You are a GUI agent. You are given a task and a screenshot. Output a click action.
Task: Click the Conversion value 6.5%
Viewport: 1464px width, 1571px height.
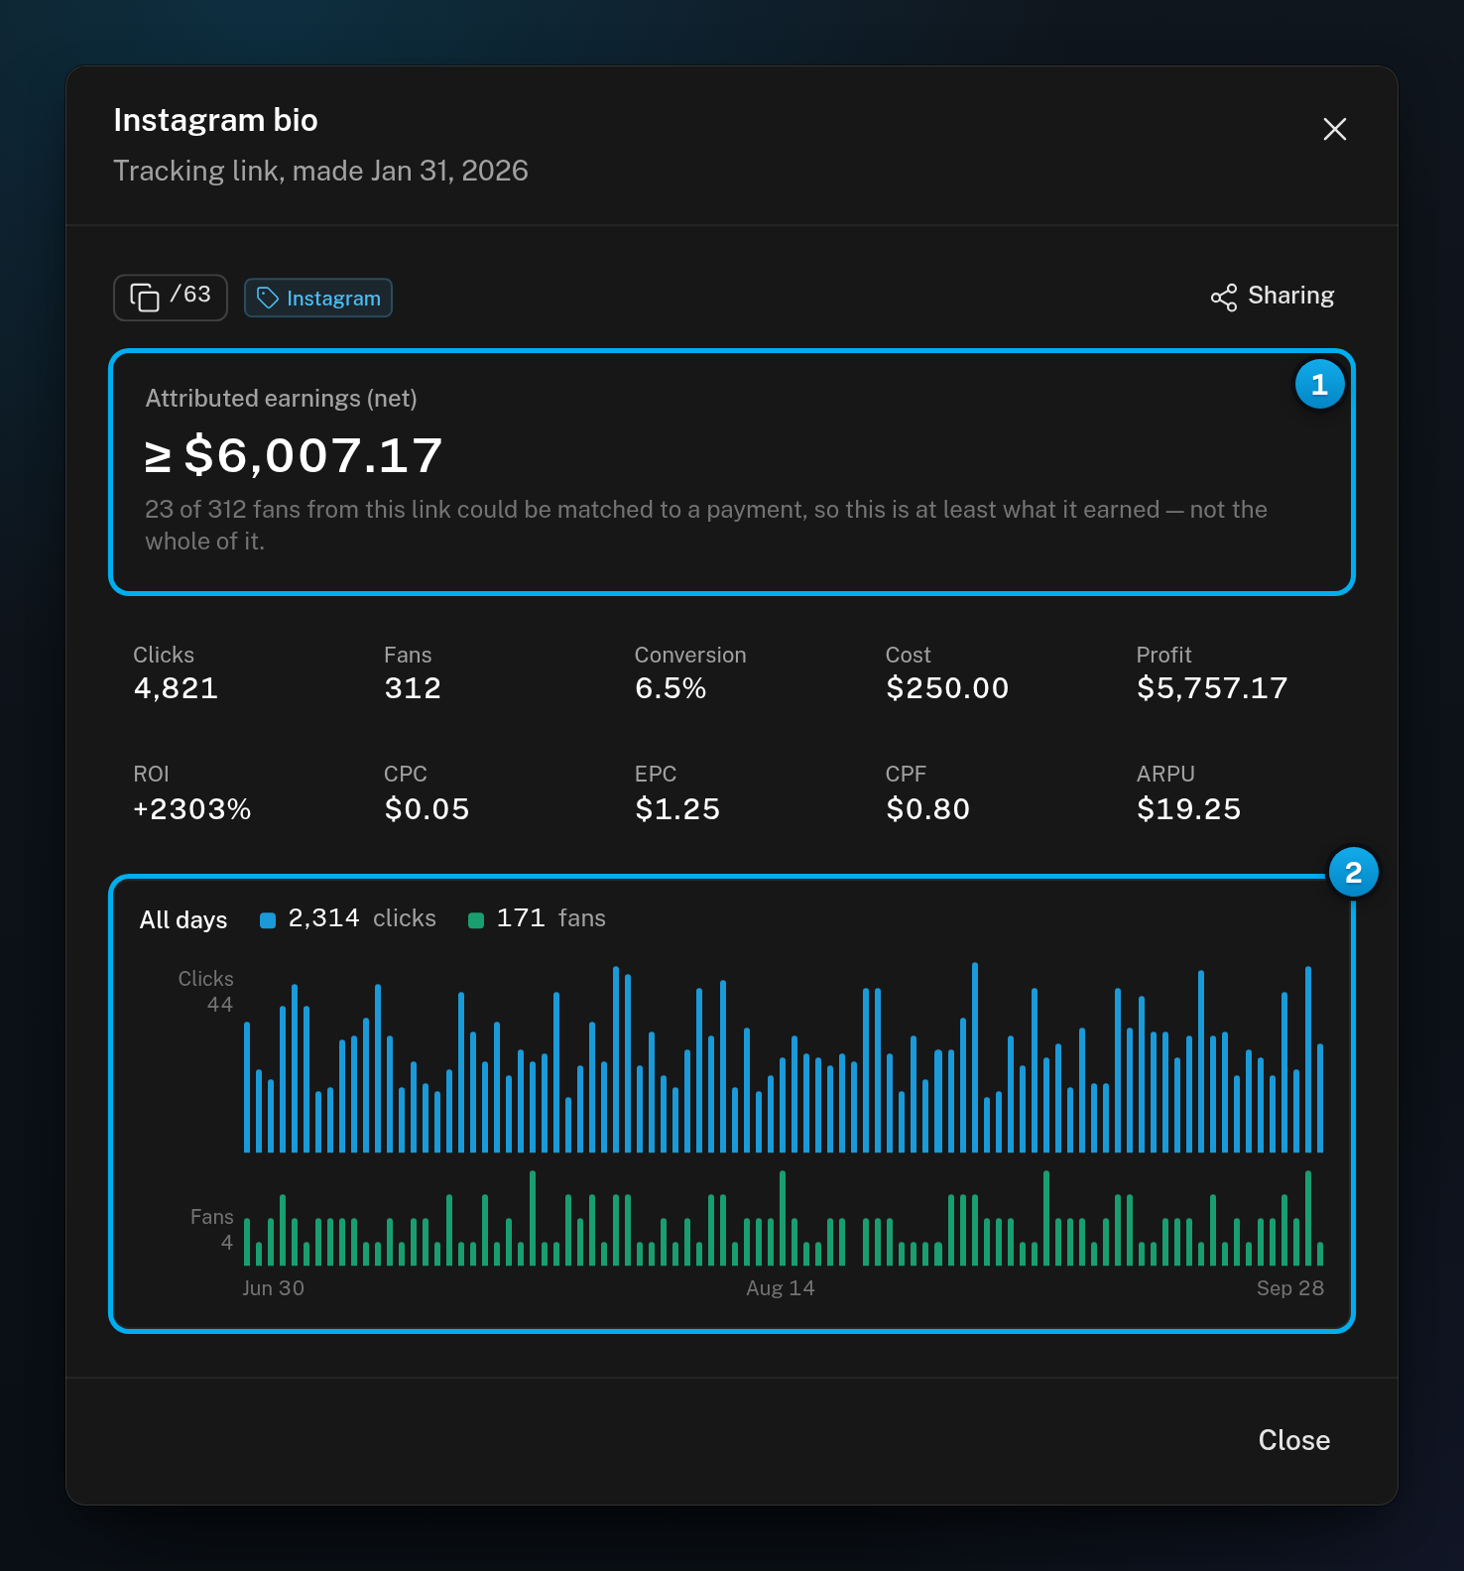click(671, 688)
